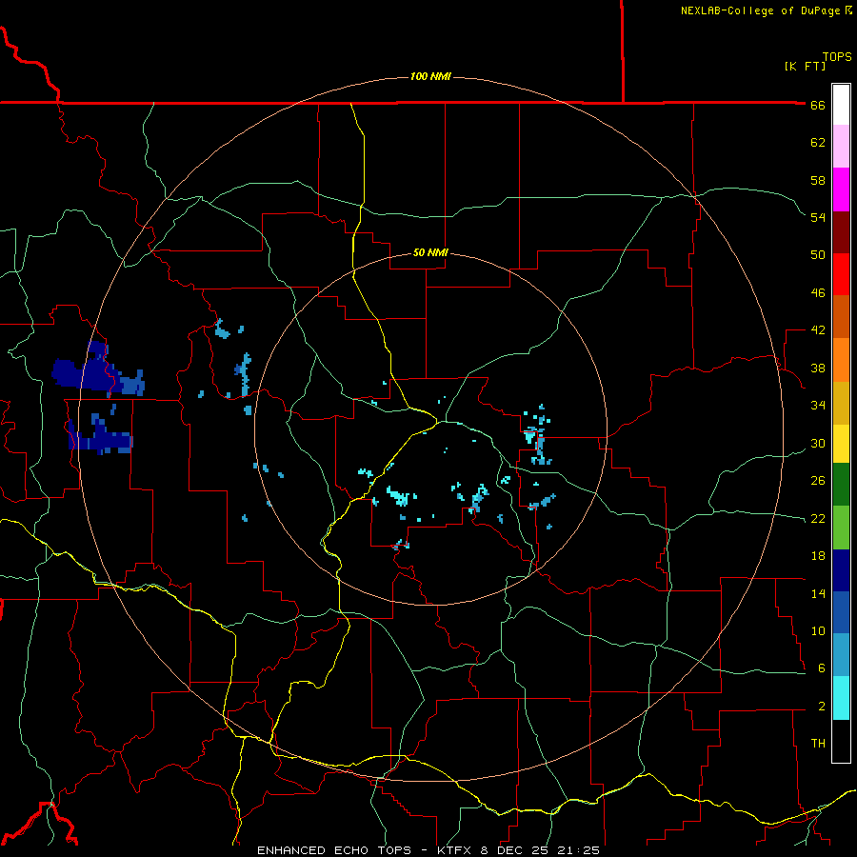Click the "18" legend value
The image size is (857, 857).
click(818, 556)
